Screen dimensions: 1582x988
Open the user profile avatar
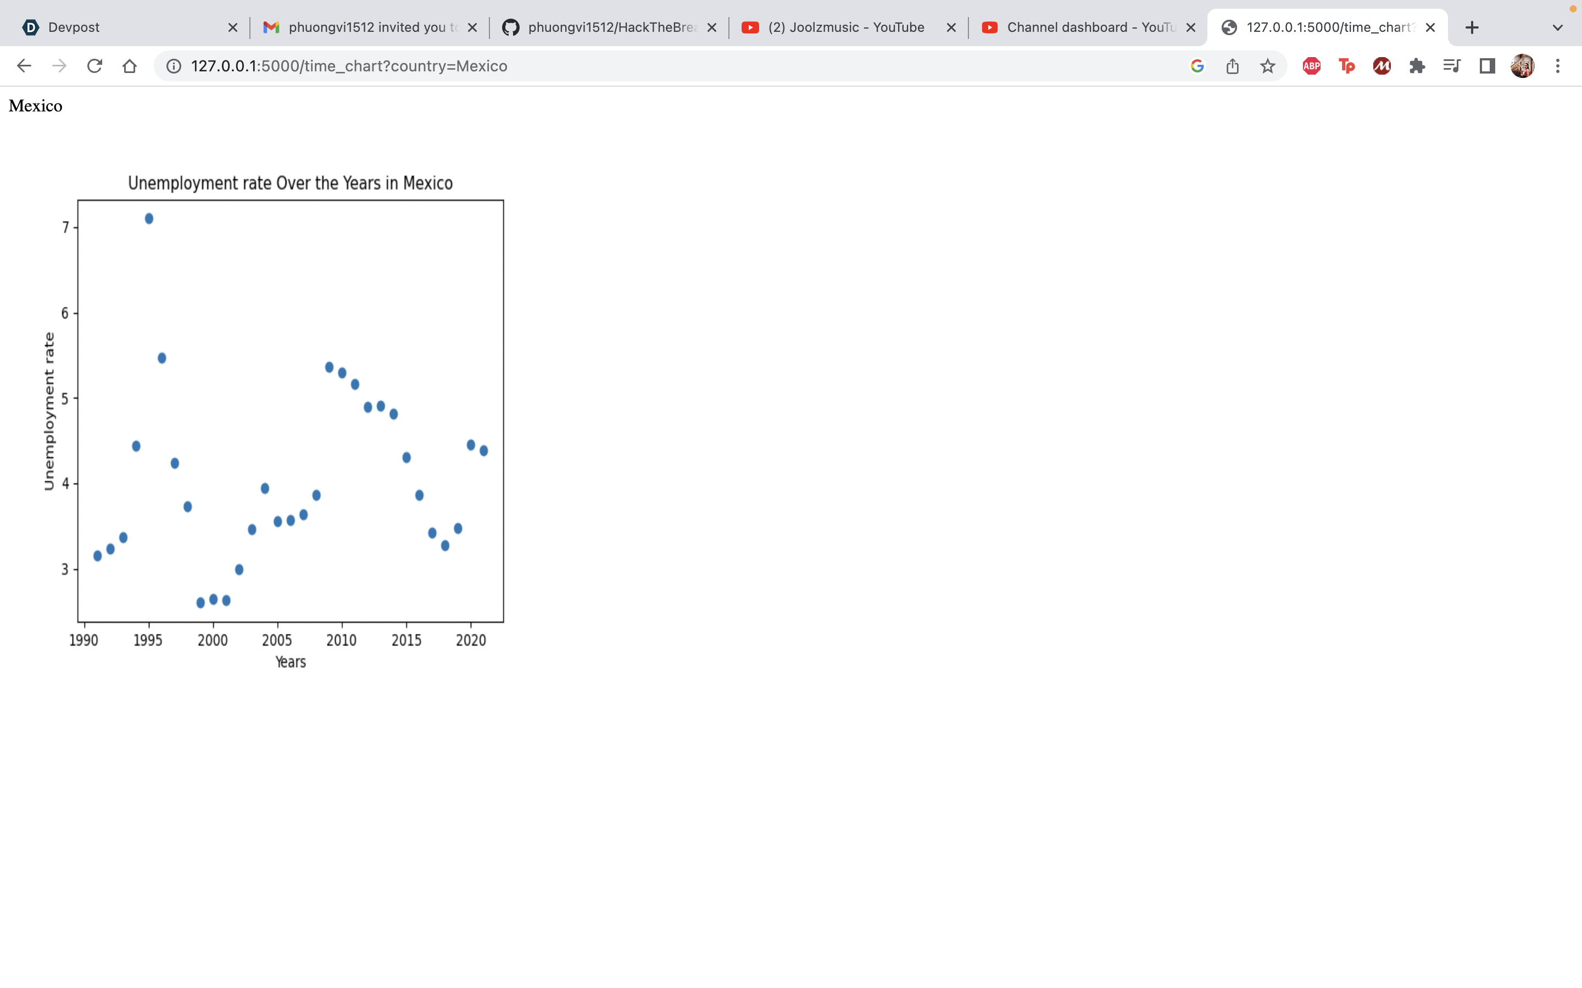[x=1523, y=66]
